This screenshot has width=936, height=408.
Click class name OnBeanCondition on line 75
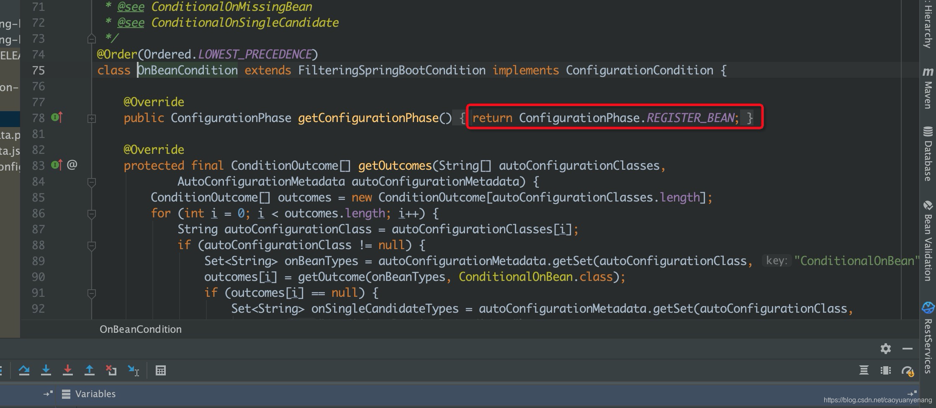[188, 70]
